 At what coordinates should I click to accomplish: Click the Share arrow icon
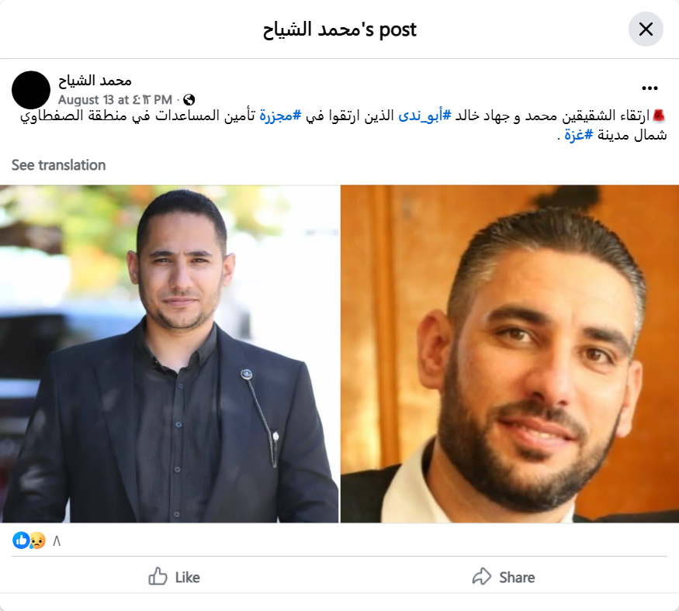[x=482, y=576]
